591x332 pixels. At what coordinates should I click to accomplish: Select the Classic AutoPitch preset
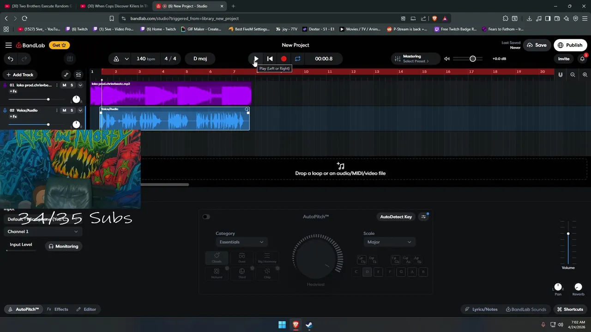point(217,258)
